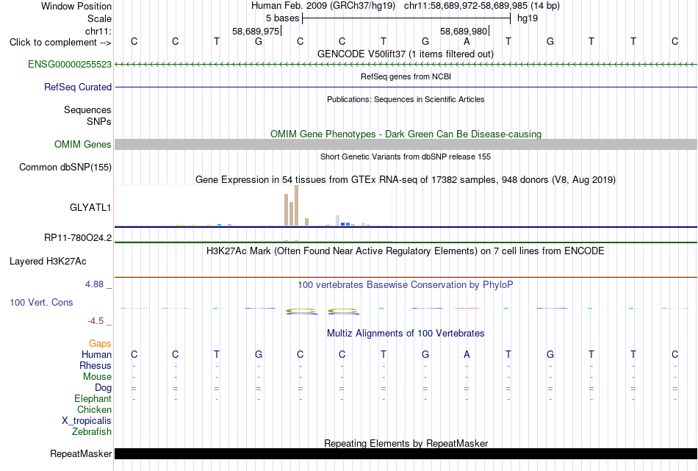The image size is (698, 471).
Task: Select the RepeatMasker track label
Action: pos(81,453)
